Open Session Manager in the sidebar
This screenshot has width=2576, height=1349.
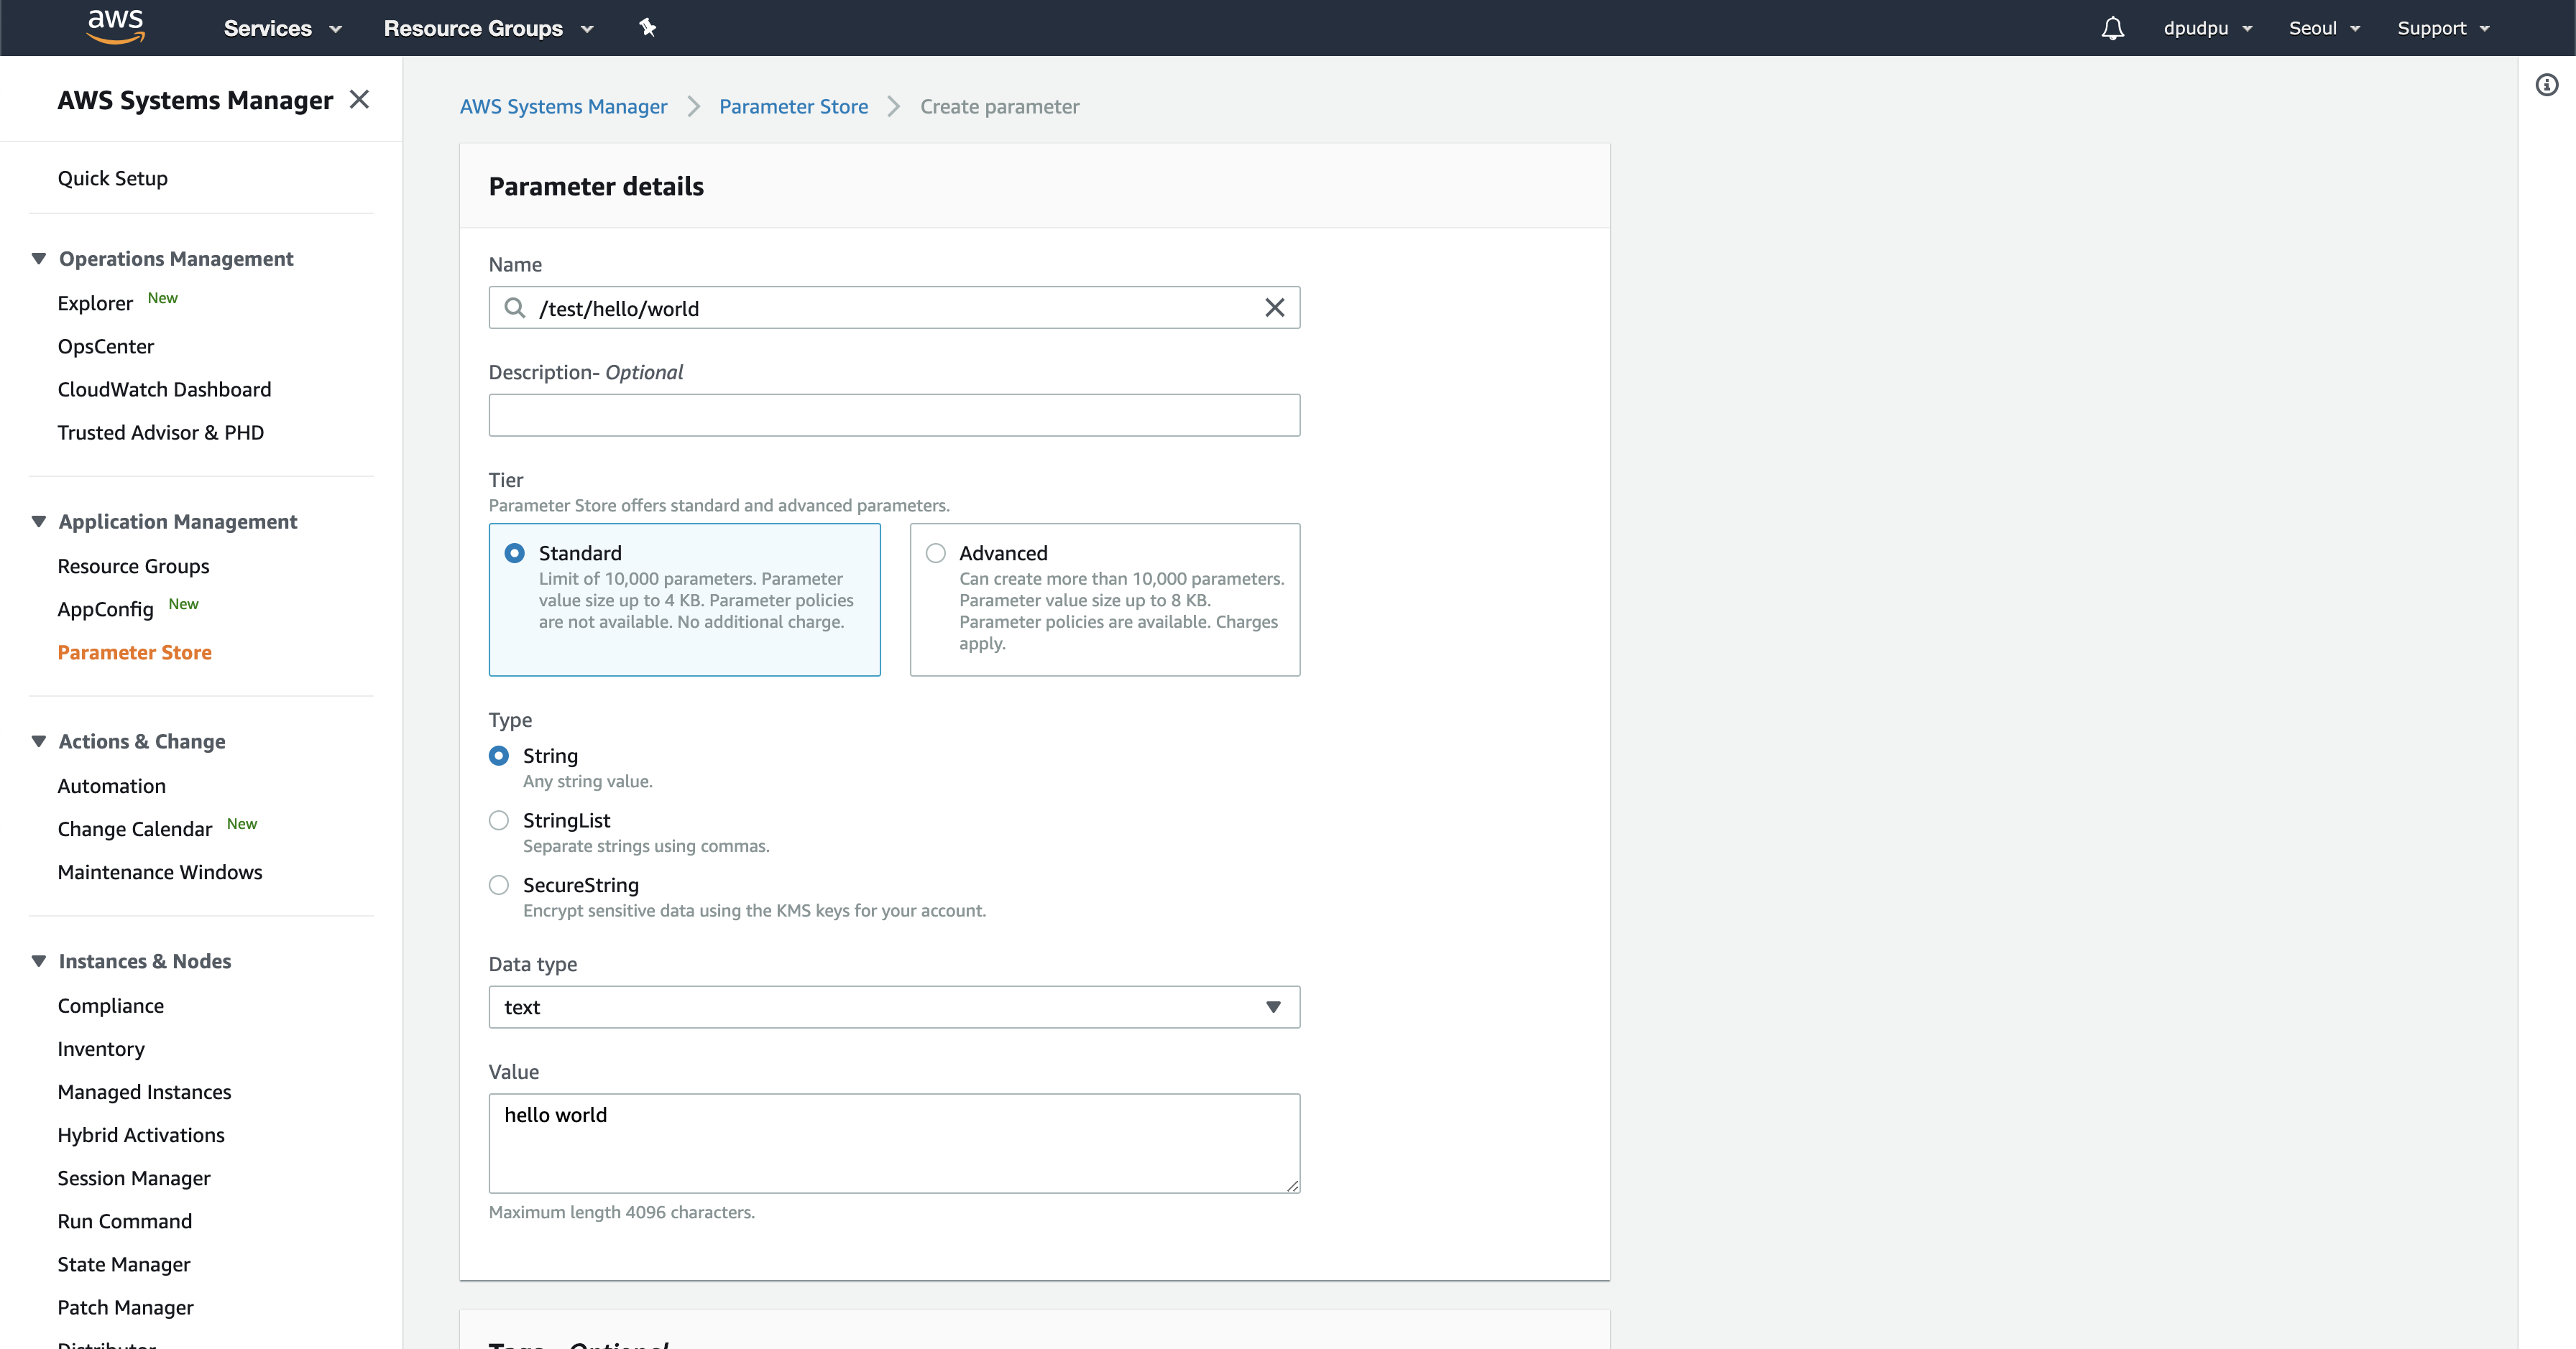[134, 1178]
